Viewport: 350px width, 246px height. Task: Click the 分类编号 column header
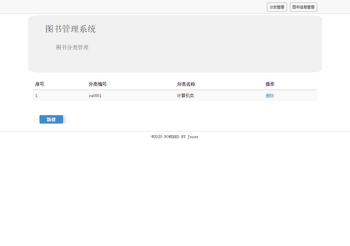97,84
